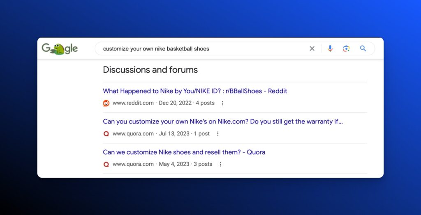Click the www.reddit.com URL text
Screen dimensions: 421x215
(133, 103)
